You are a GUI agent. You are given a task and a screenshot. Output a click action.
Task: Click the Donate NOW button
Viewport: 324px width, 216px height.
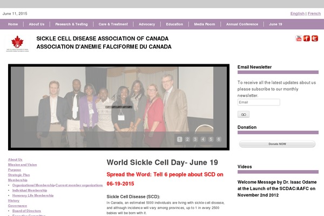(278, 144)
